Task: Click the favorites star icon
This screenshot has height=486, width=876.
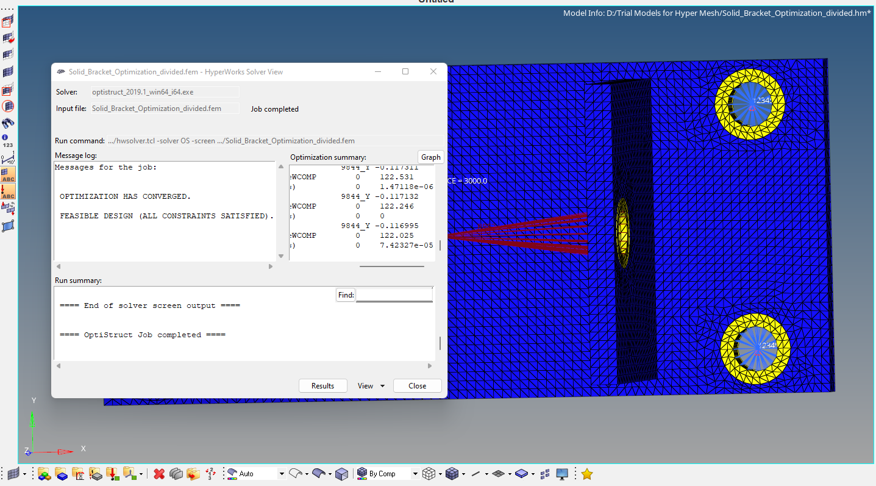Action: (x=586, y=473)
